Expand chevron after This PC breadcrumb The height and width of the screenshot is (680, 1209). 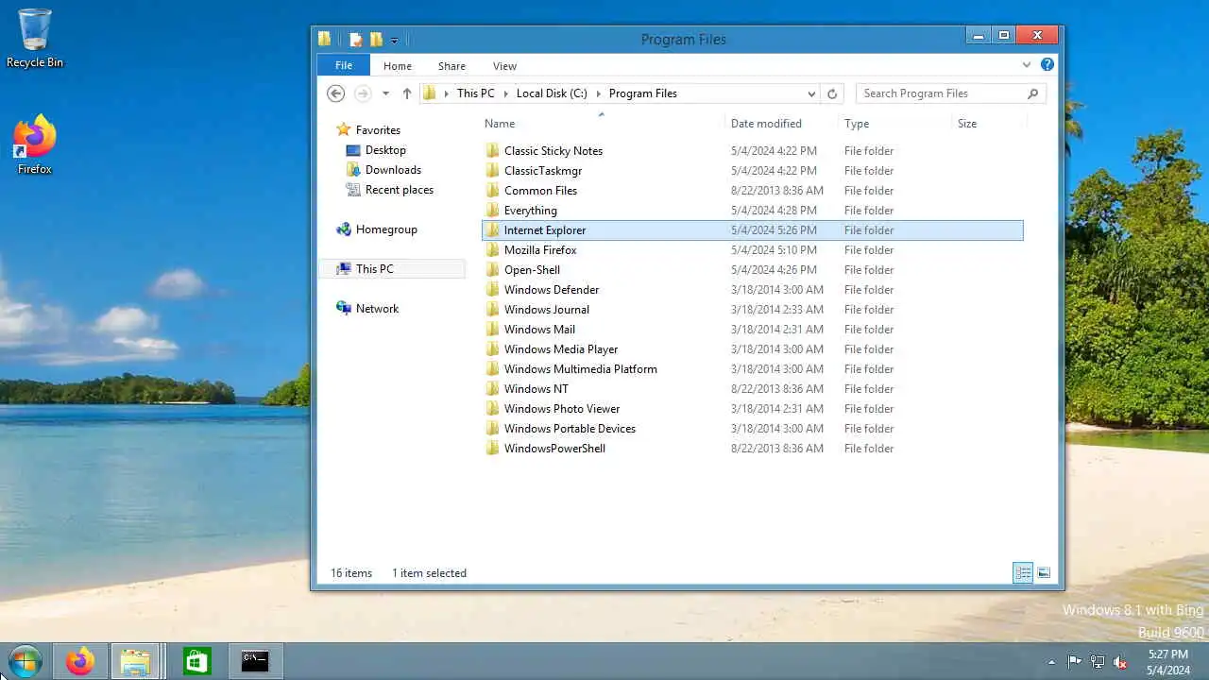pyautogui.click(x=505, y=93)
